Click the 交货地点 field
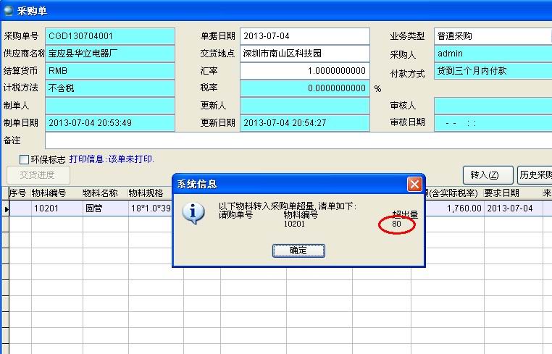552x354 pixels. (x=304, y=54)
